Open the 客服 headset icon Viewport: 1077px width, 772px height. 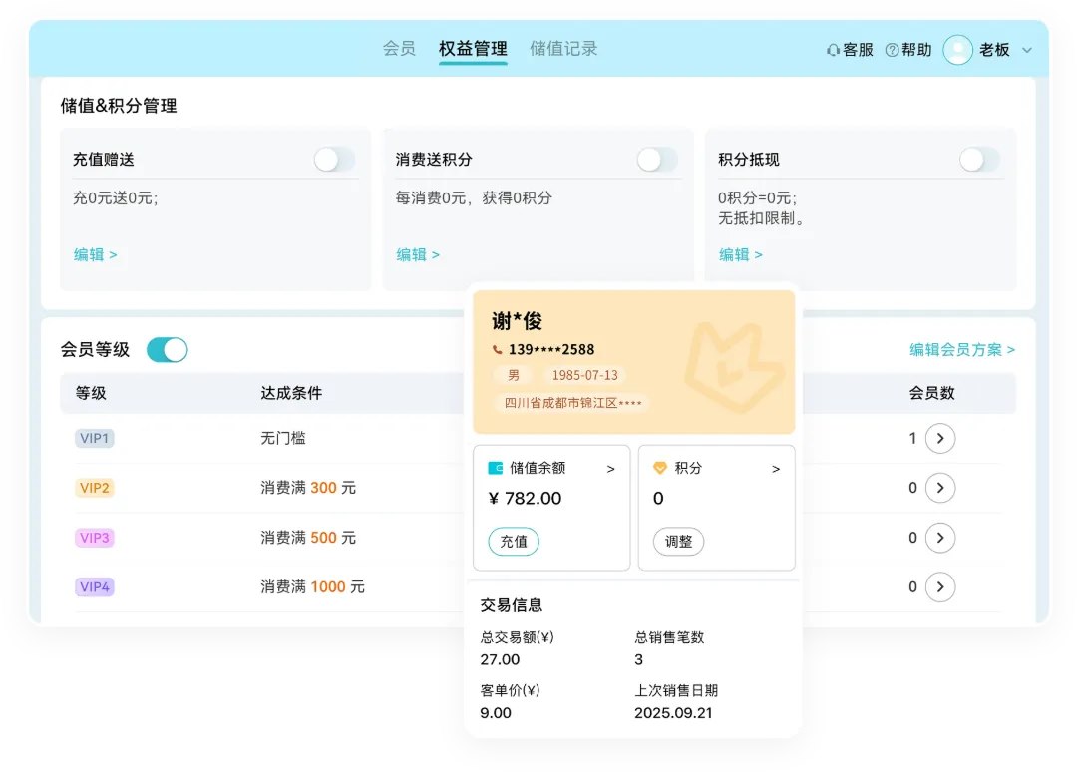pyautogui.click(x=833, y=50)
